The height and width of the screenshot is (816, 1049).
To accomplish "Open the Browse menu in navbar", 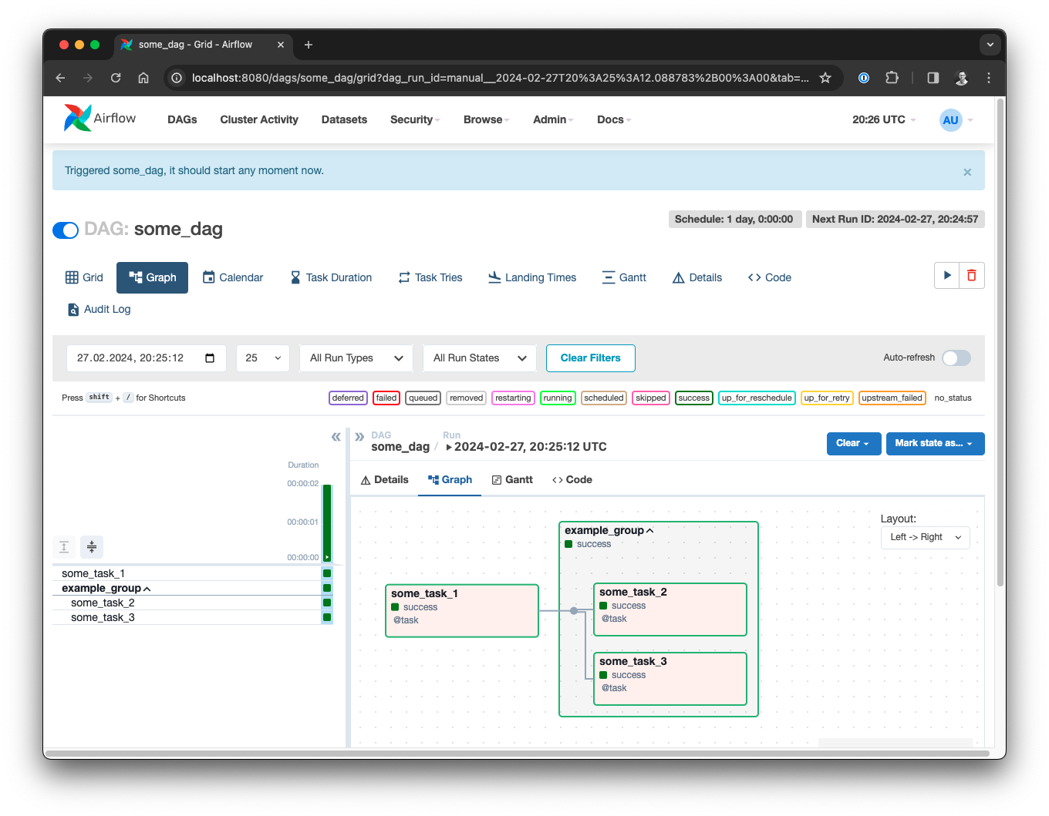I will point(486,119).
